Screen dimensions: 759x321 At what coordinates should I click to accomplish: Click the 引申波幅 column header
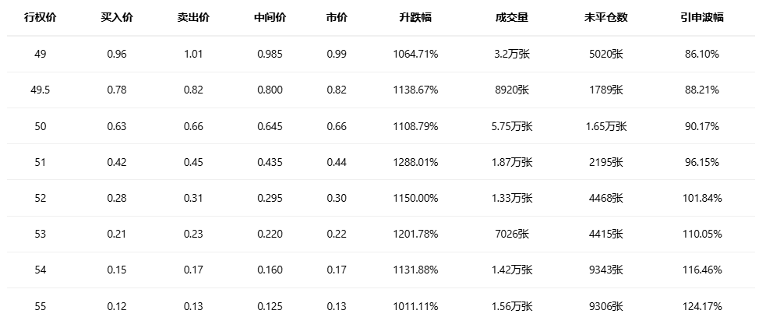coord(701,17)
